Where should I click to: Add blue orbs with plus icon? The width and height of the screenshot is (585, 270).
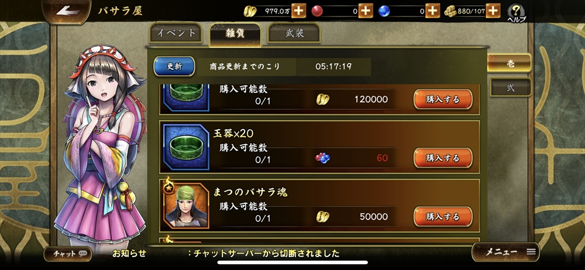pos(432,11)
